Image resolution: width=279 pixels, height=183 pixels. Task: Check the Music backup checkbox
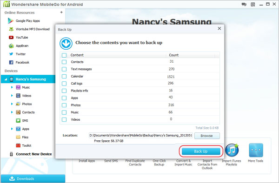(64, 112)
